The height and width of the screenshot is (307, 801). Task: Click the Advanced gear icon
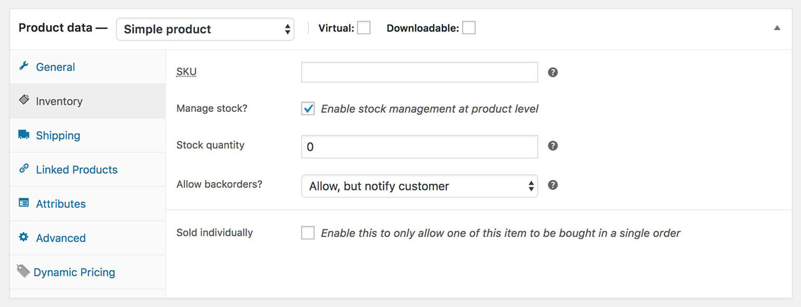pos(24,237)
